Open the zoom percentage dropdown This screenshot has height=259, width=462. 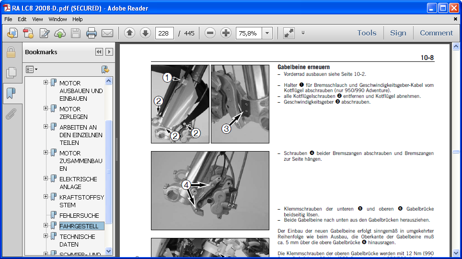pyautogui.click(x=267, y=33)
